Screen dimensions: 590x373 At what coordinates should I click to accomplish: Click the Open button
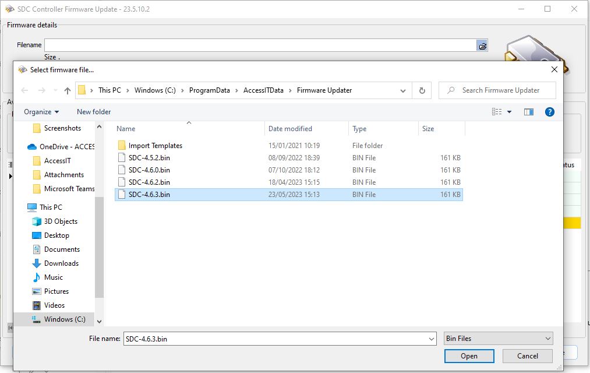469,356
